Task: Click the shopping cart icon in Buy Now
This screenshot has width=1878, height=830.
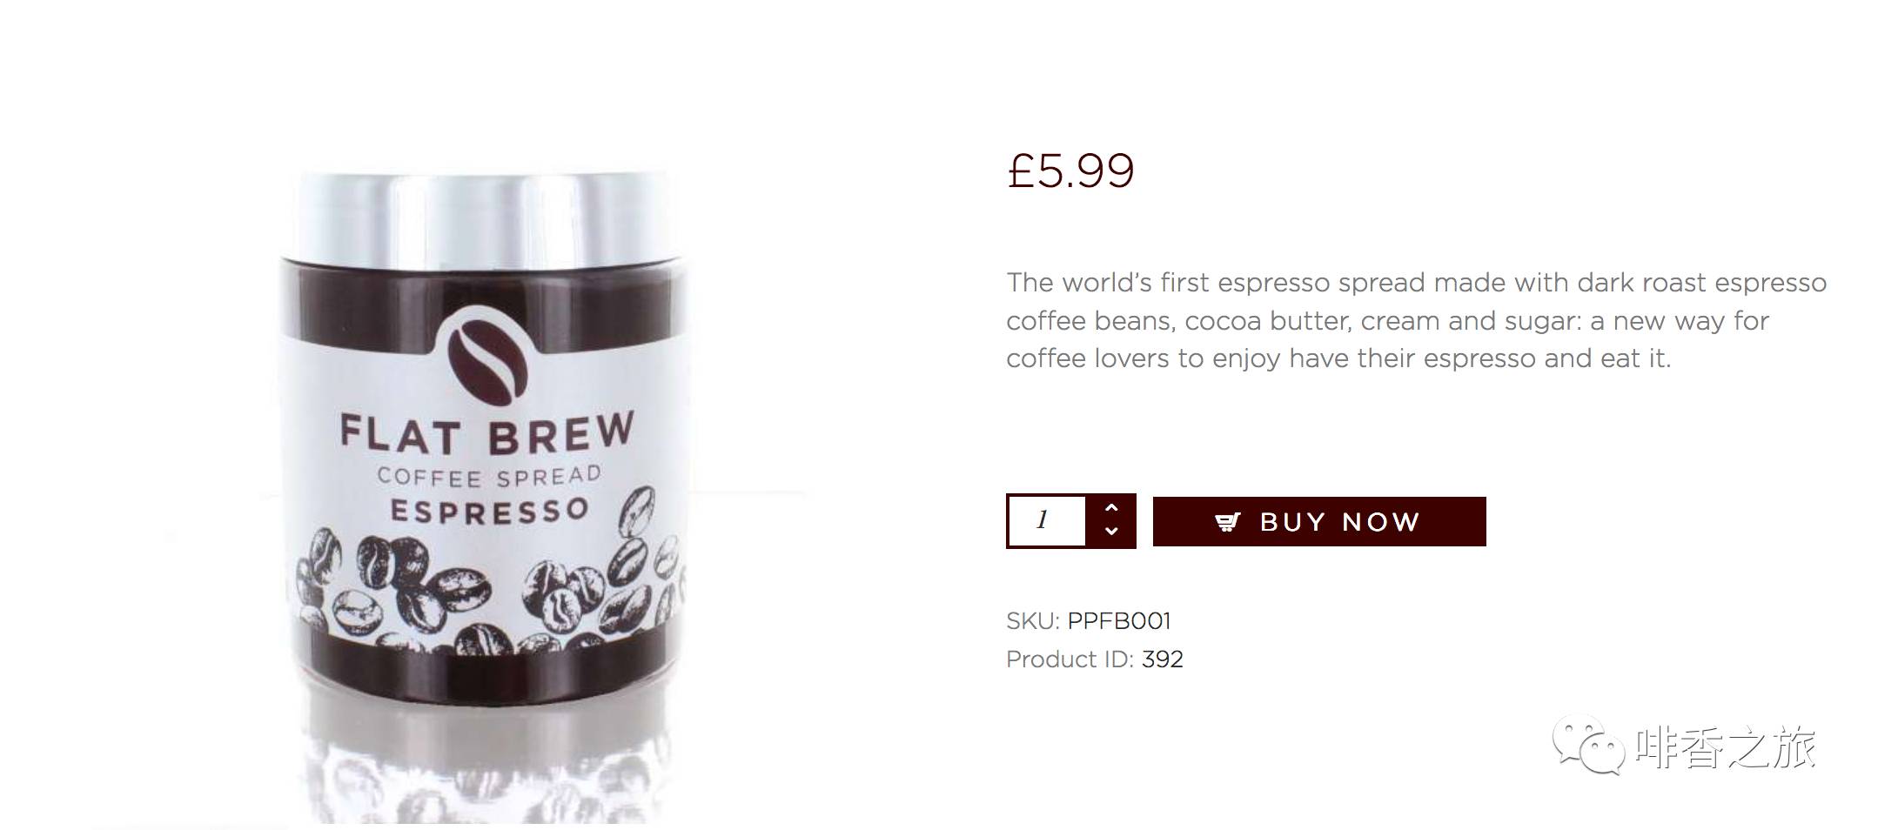Action: pos(1227,522)
